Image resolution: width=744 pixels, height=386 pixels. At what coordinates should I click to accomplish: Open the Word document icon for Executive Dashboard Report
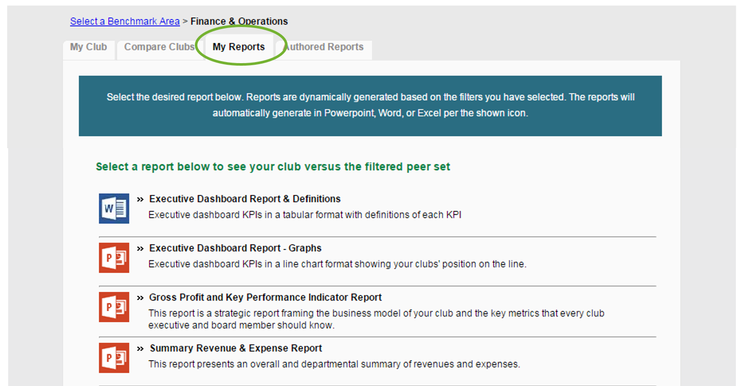[x=114, y=208]
